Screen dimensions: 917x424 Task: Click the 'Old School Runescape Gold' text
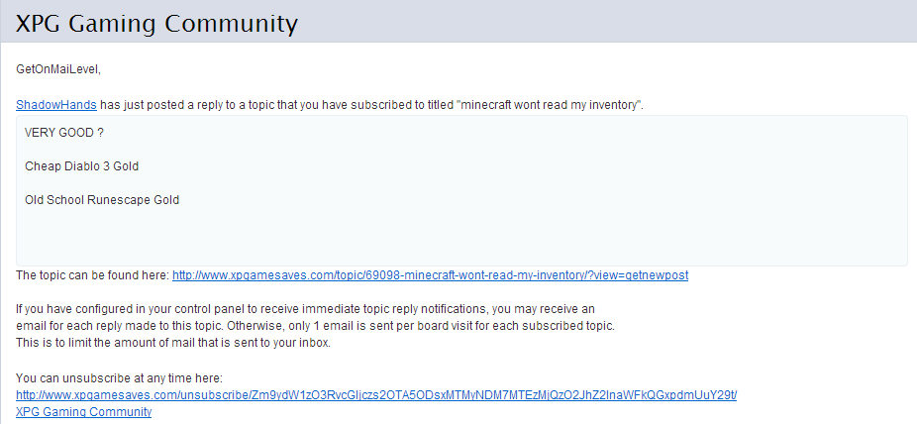[102, 199]
